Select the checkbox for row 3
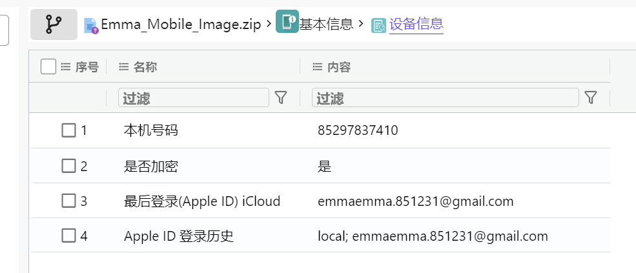 coord(68,201)
